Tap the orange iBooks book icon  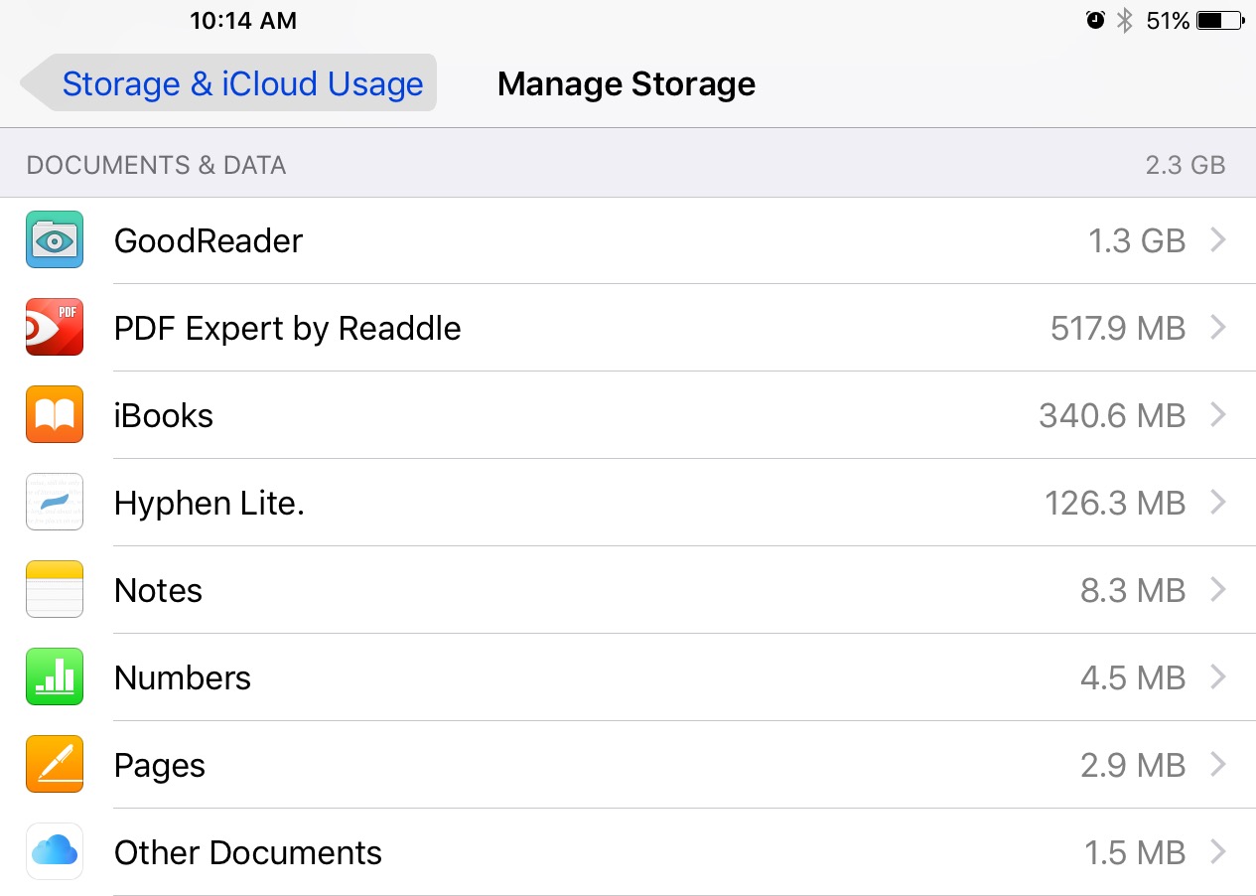(55, 415)
